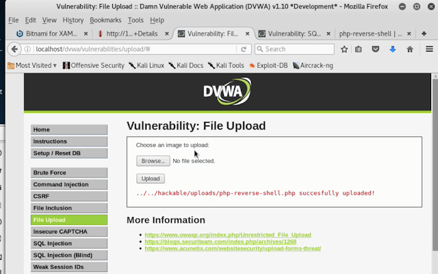The height and width of the screenshot is (274, 438).
Task: Open the History menu
Action: pyautogui.click(x=73, y=20)
